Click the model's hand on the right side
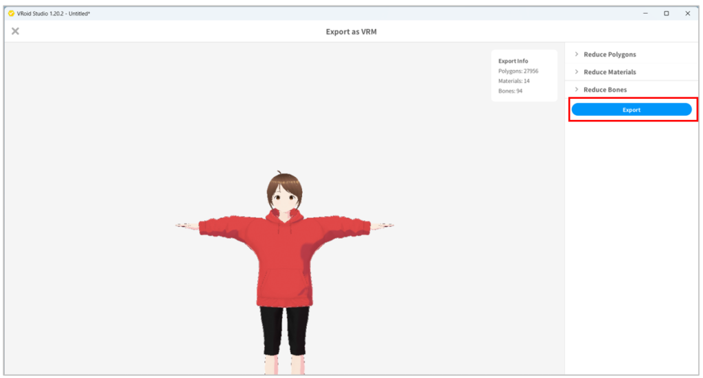 [386, 224]
